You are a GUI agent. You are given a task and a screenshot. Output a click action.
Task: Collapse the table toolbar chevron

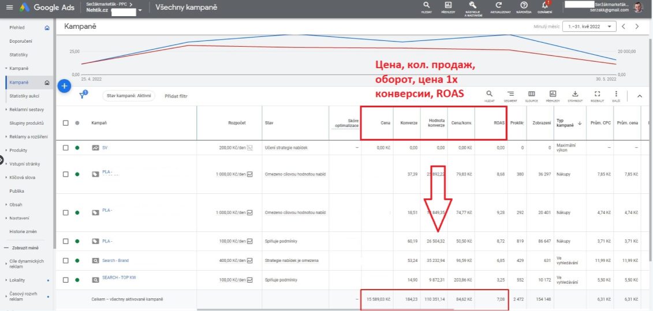[x=639, y=96]
